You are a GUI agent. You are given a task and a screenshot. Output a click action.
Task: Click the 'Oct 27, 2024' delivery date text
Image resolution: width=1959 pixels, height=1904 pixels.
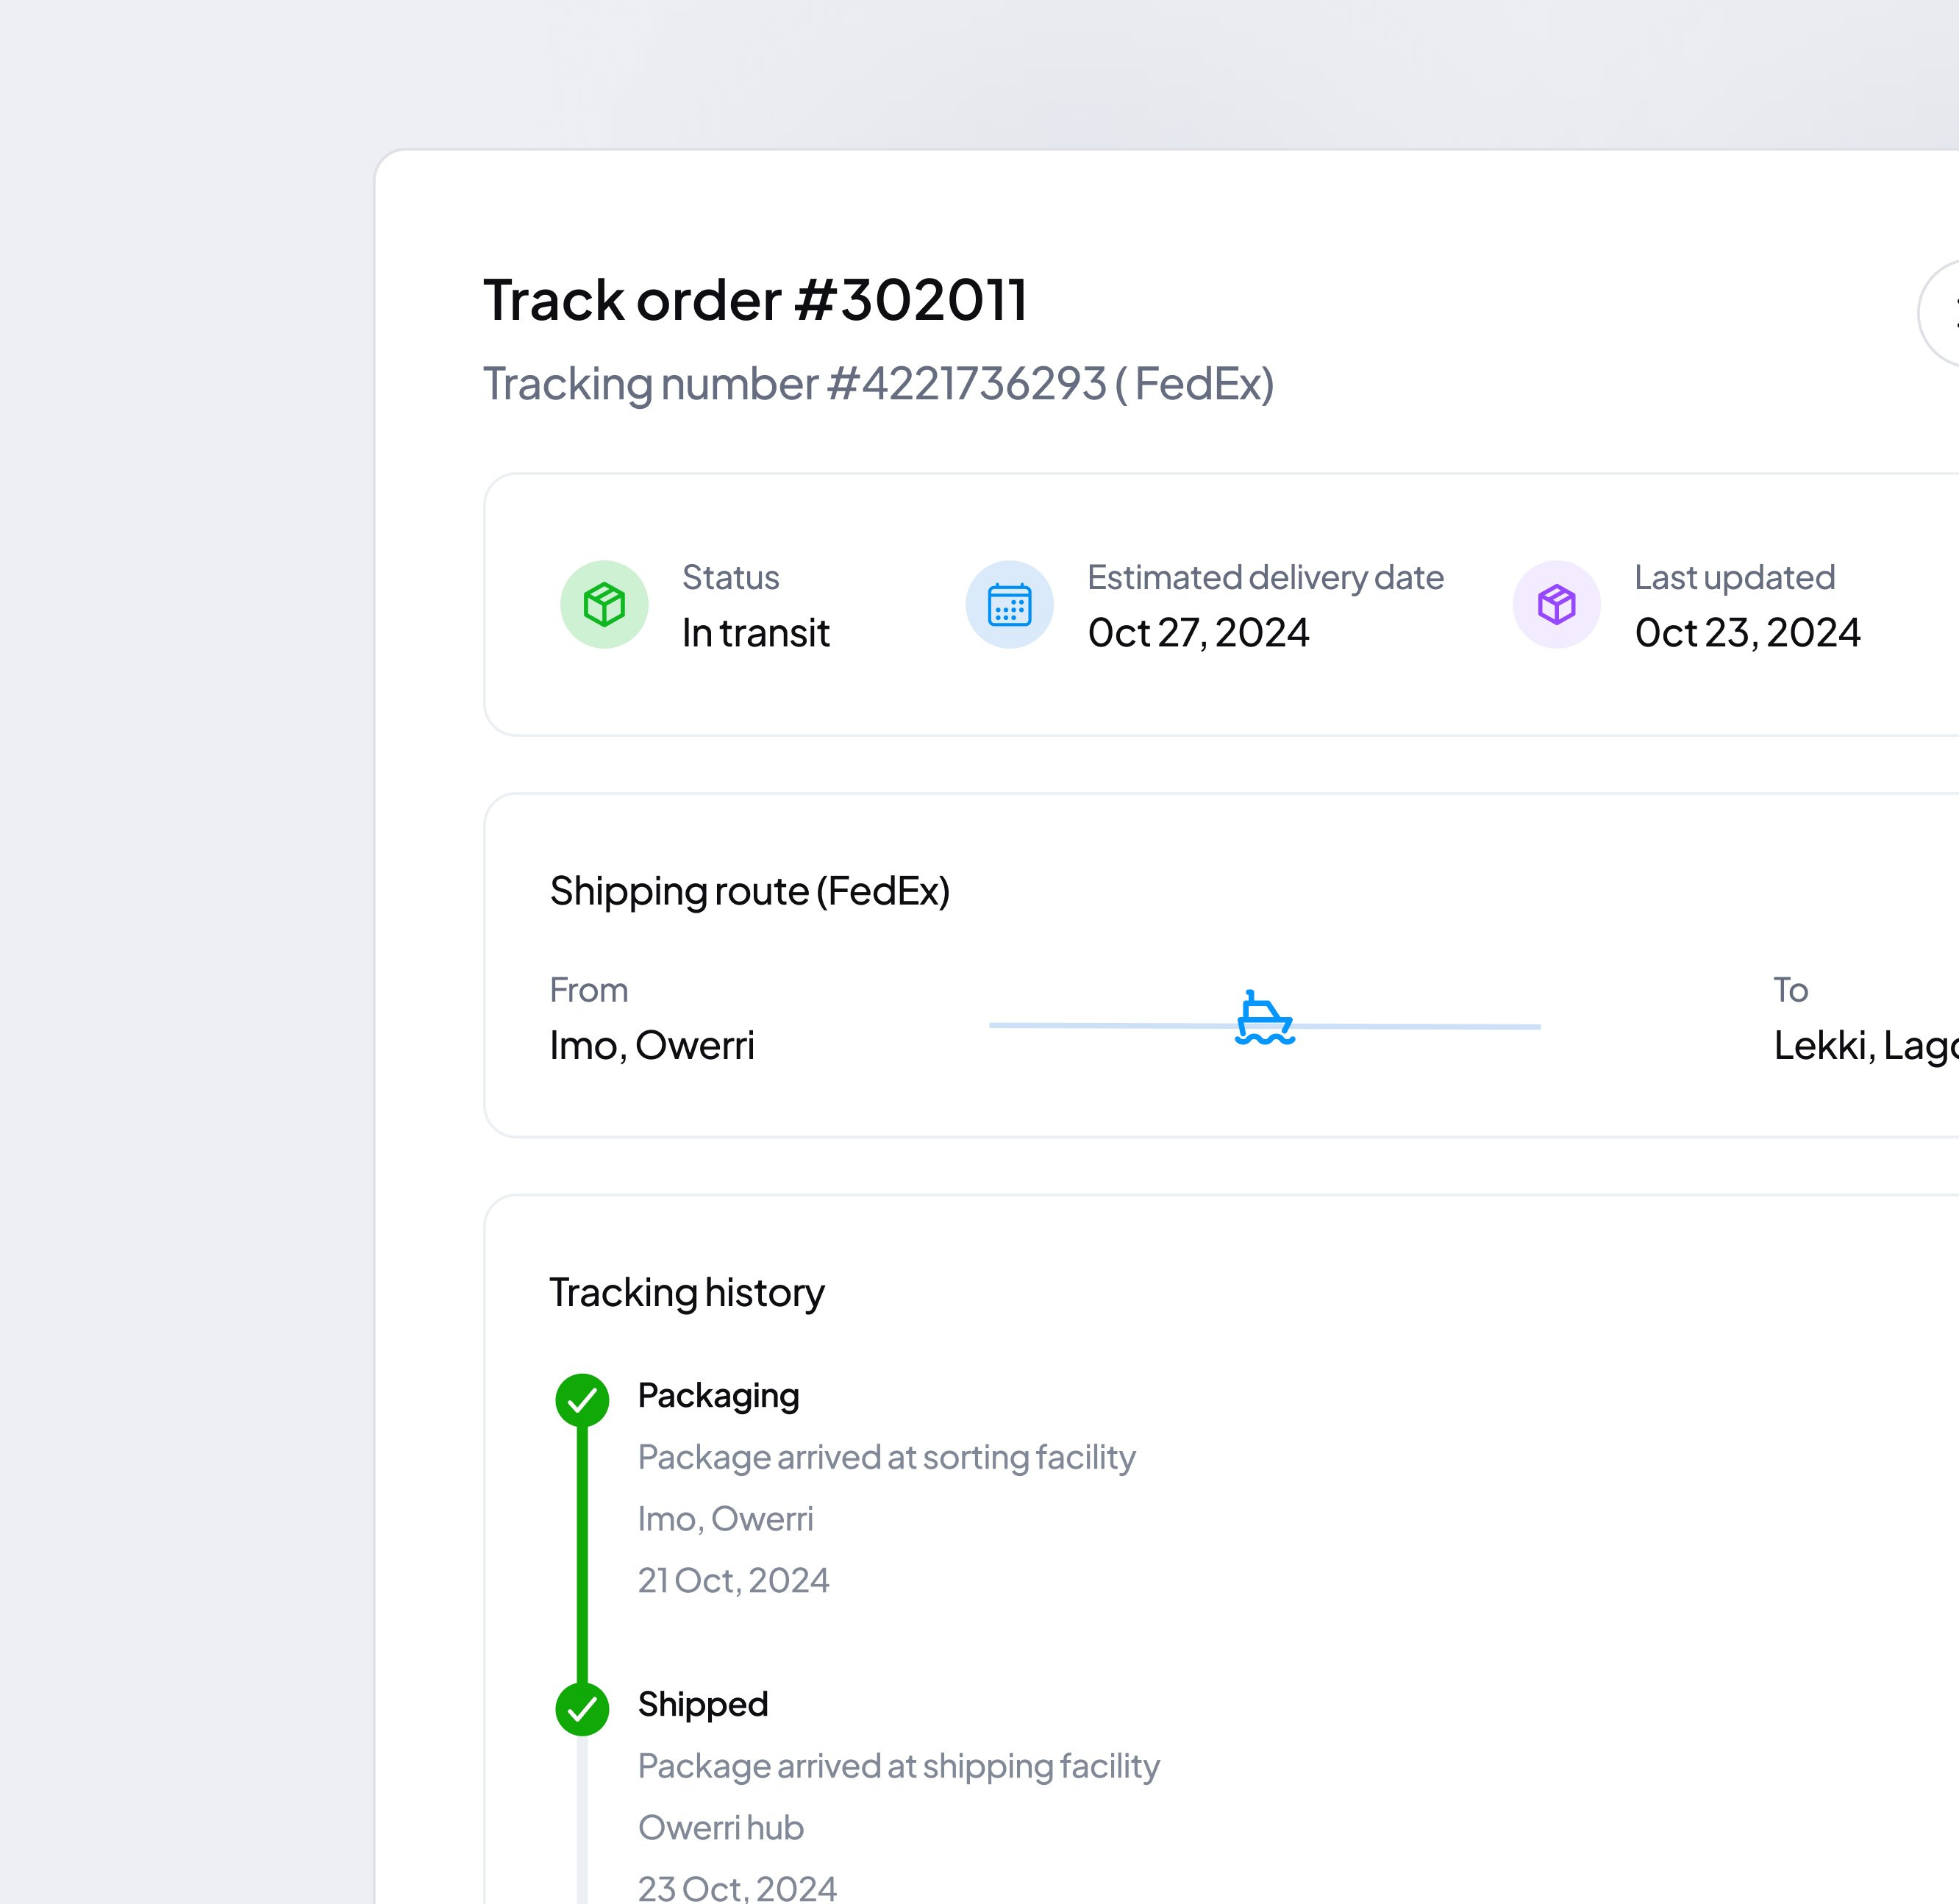[x=1199, y=631]
